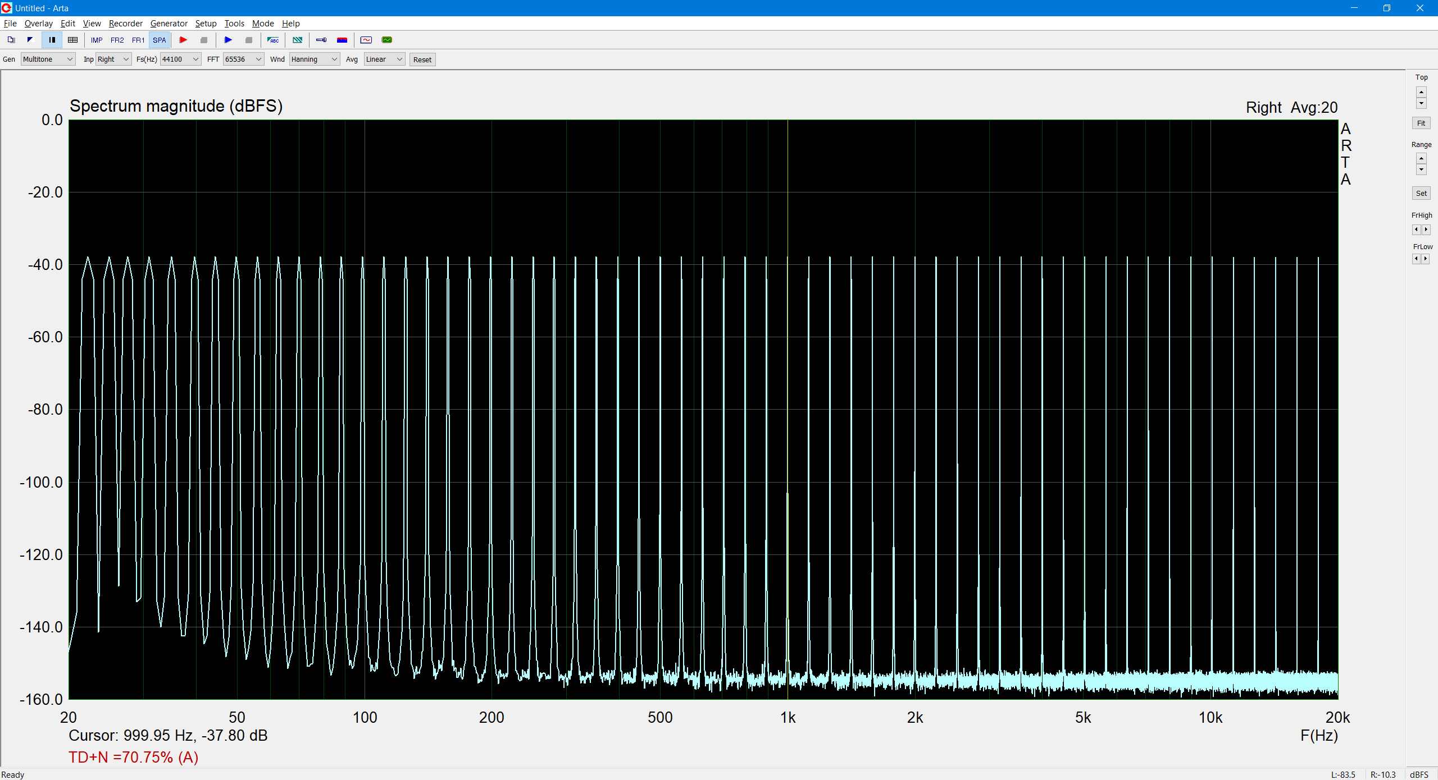
Task: Click the blue-framed red waveform icon
Action: [x=366, y=40]
